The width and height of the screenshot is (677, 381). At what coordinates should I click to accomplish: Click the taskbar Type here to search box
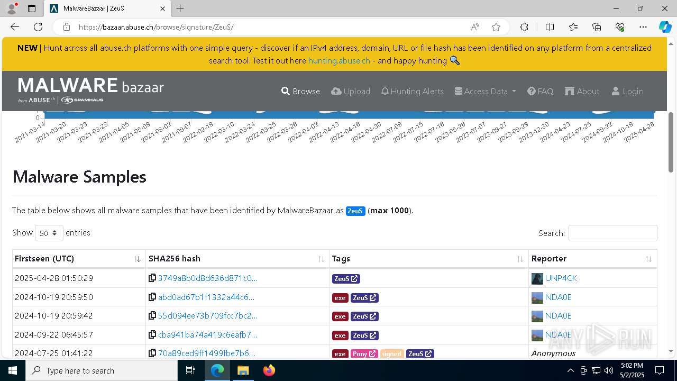(x=102, y=370)
